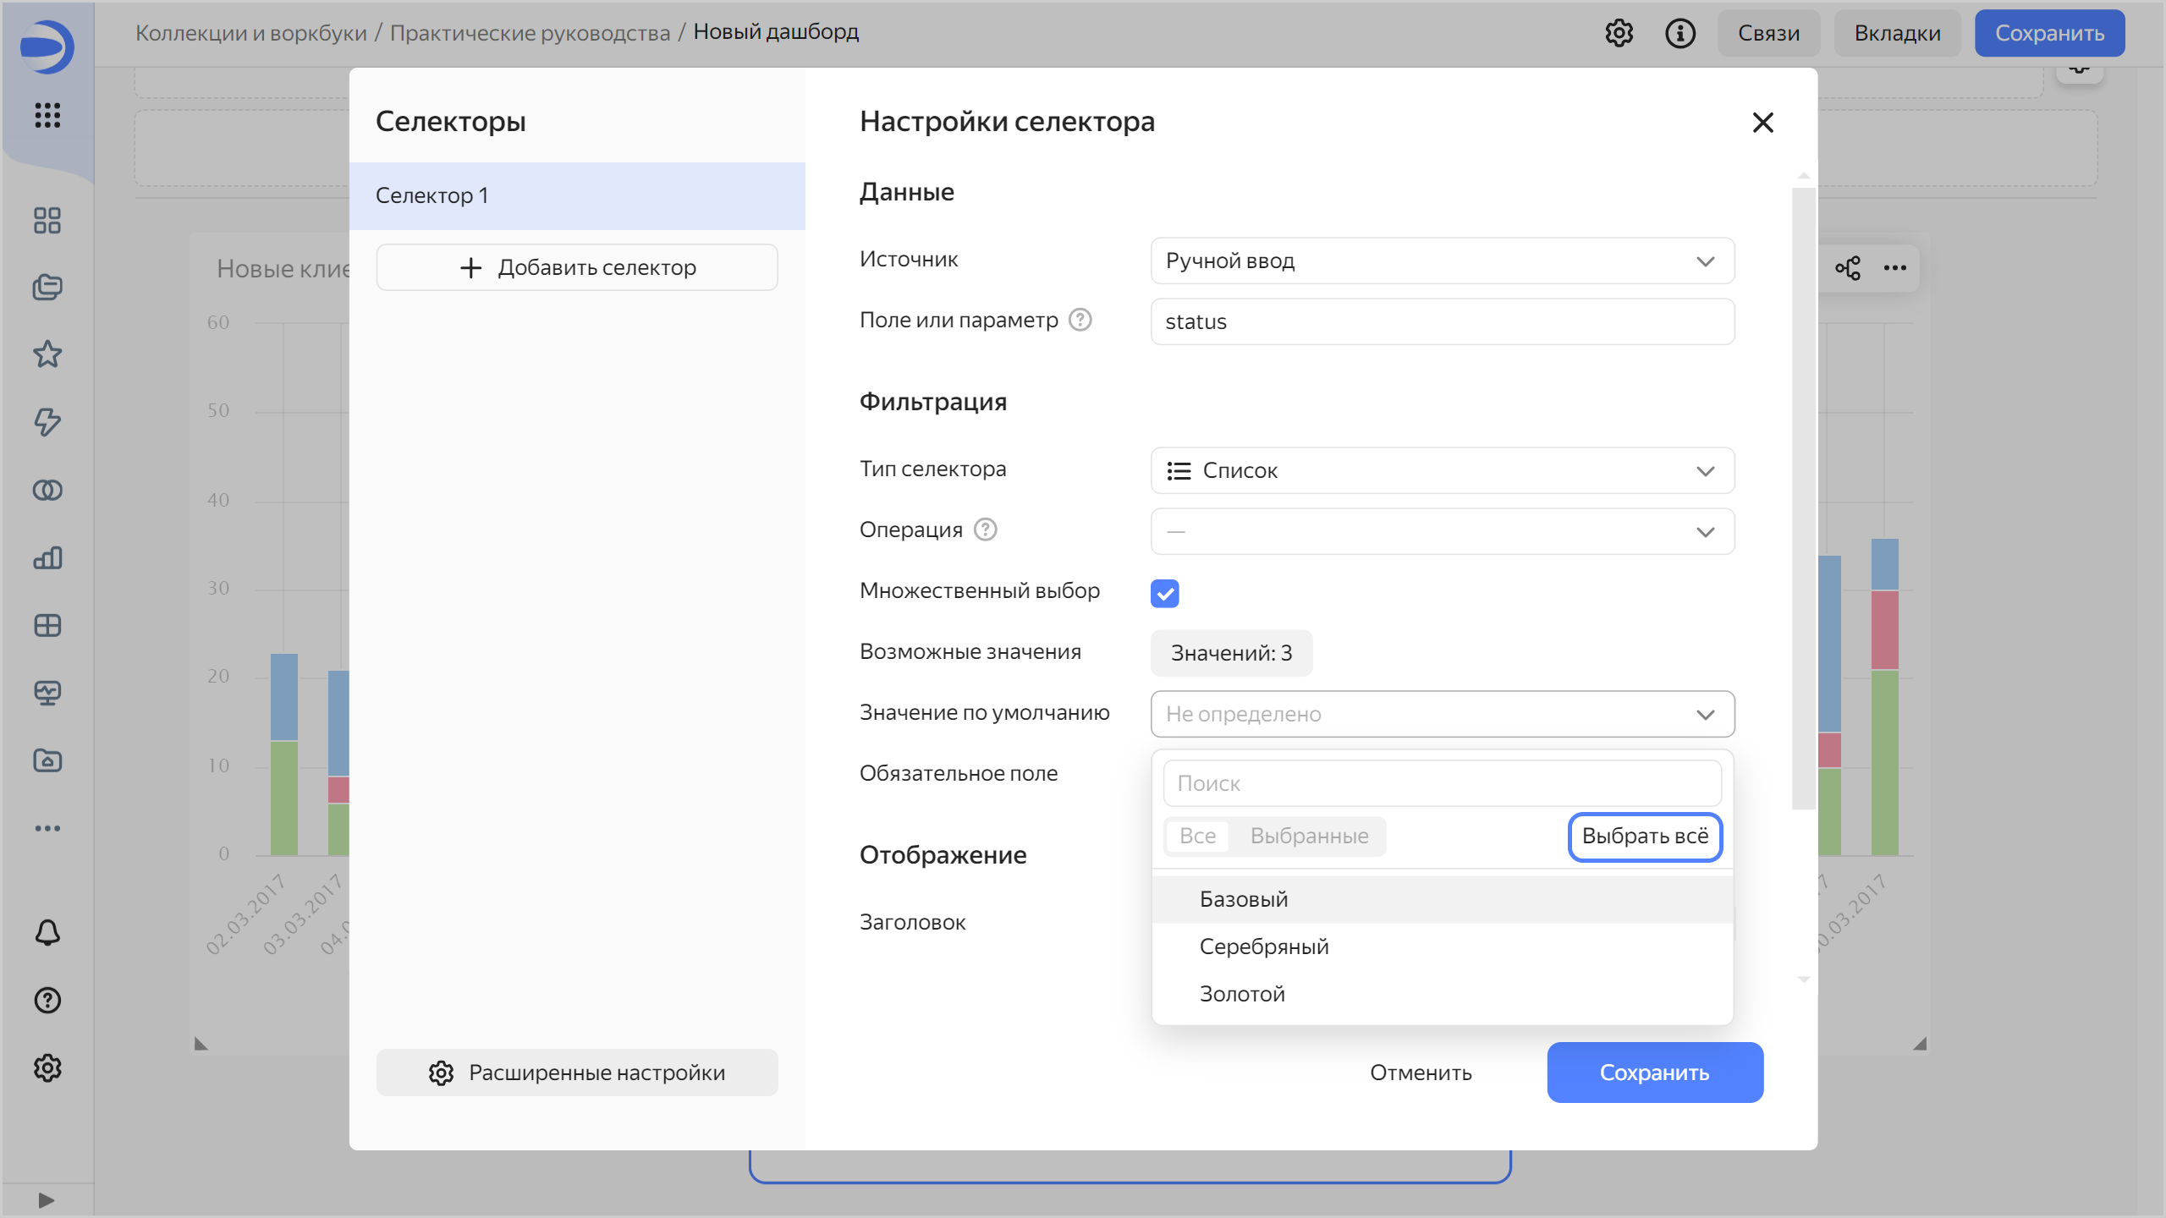Screen dimensions: 2166x1218
Task: Uncheck the Множественный выбор checkbox
Action: coord(1165,593)
